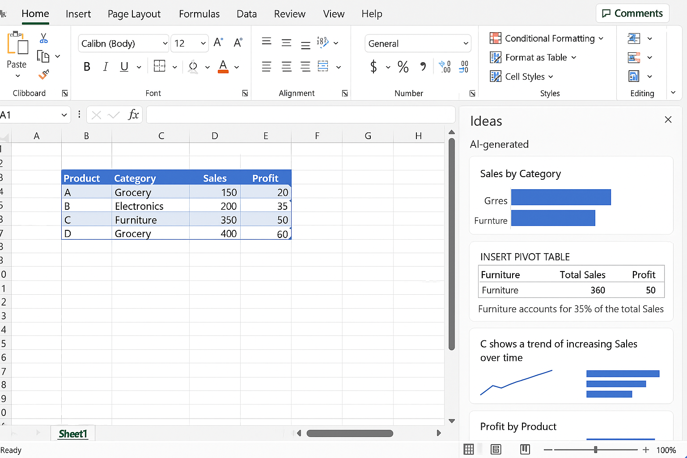
Task: Click the Insert Function fx button
Action: [133, 115]
